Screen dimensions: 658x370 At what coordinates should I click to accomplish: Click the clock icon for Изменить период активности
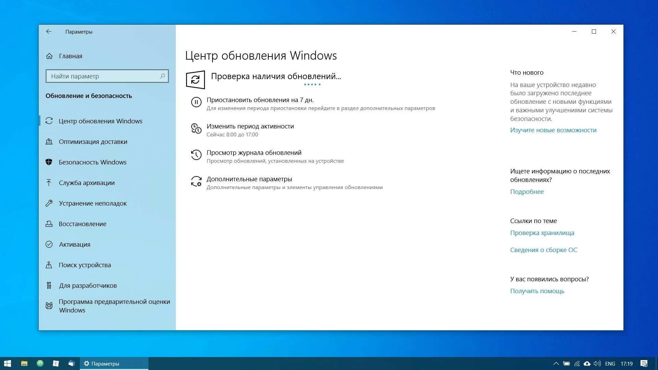pyautogui.click(x=196, y=128)
